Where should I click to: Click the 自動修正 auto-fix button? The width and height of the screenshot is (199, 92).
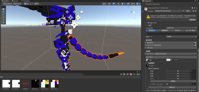tap(193, 20)
